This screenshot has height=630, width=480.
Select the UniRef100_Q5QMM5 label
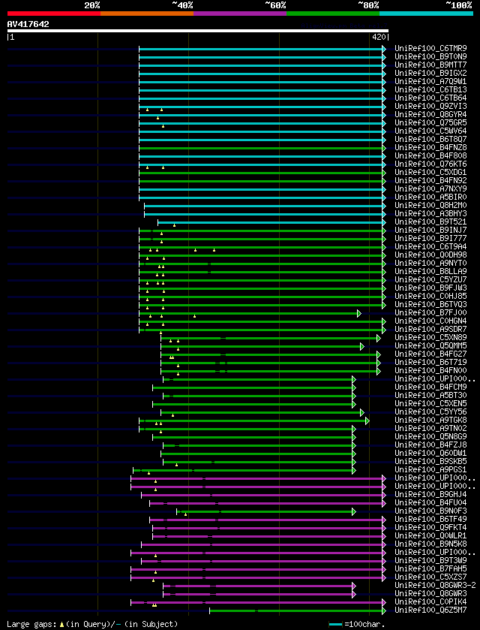[x=430, y=346]
